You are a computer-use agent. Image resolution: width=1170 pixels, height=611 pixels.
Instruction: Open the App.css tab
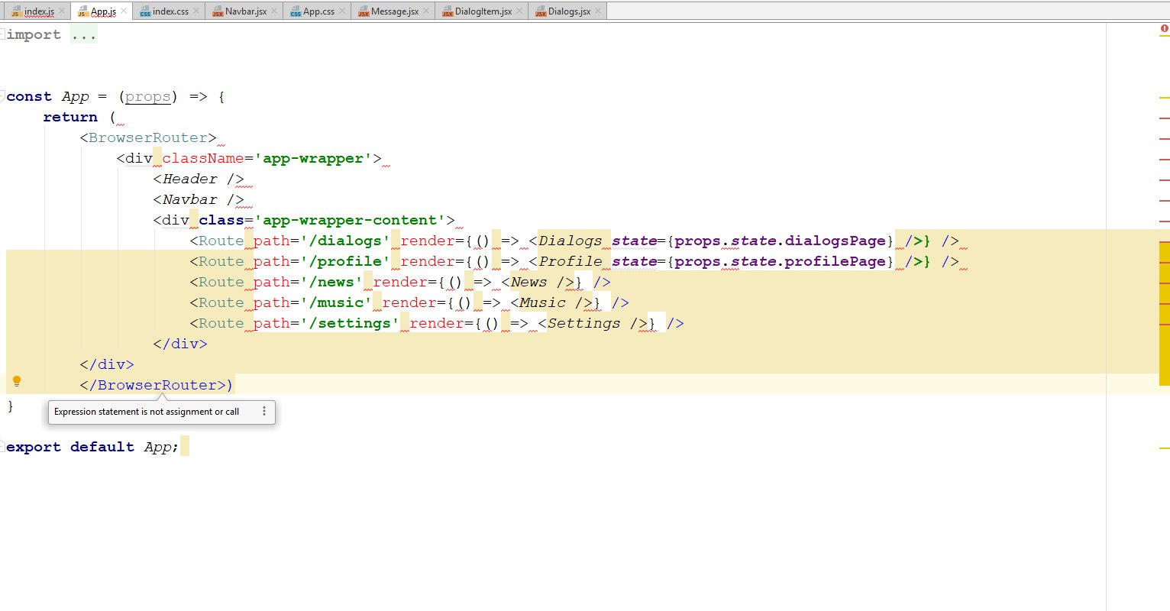[318, 11]
